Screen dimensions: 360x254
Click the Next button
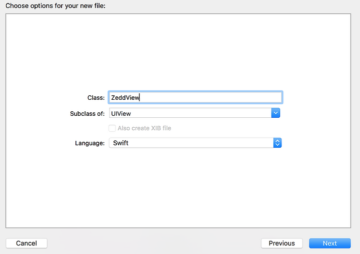329,243
